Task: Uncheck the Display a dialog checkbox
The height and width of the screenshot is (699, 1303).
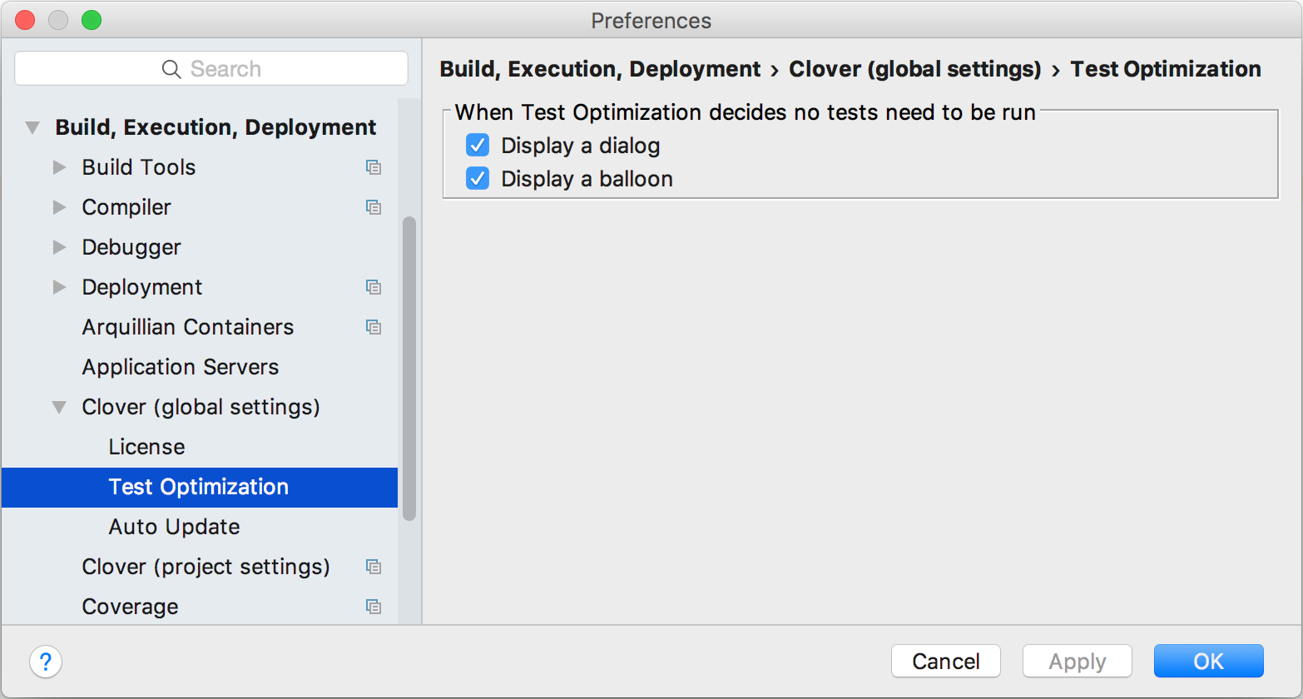Action: pos(478,146)
